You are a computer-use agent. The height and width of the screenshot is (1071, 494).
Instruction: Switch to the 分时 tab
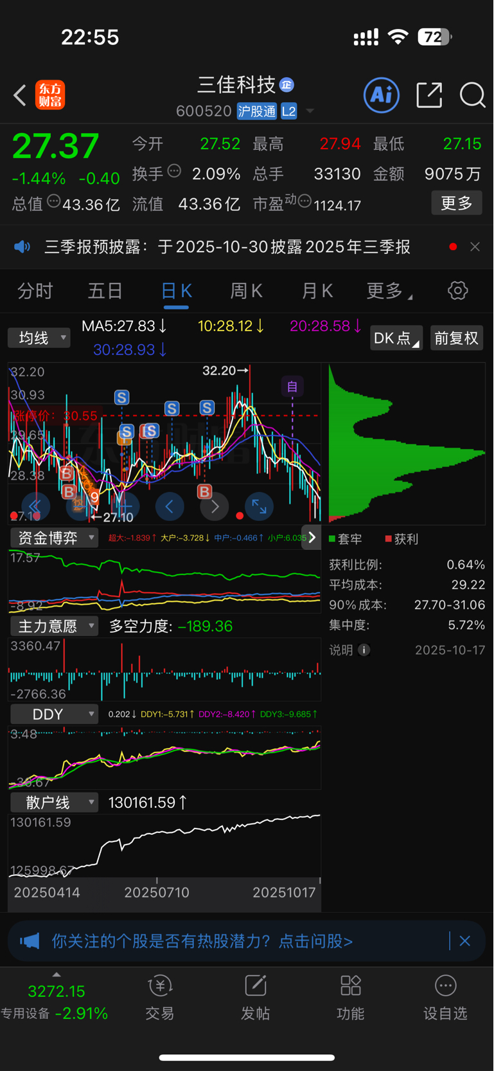pos(35,291)
